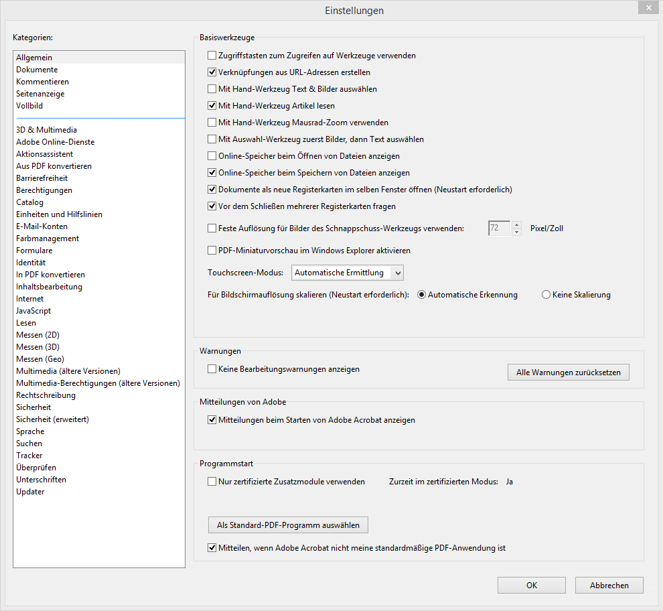
Task: Toggle Mit Hand-Werkzeug Text & Bilder auswählen
Action: coord(212,89)
